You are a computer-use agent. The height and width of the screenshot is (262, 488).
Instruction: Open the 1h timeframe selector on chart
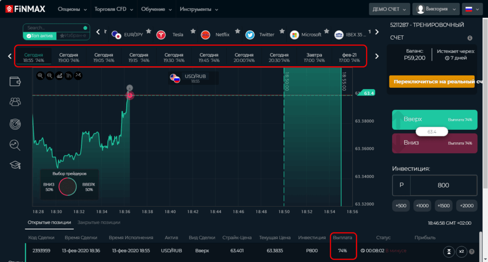(x=69, y=75)
